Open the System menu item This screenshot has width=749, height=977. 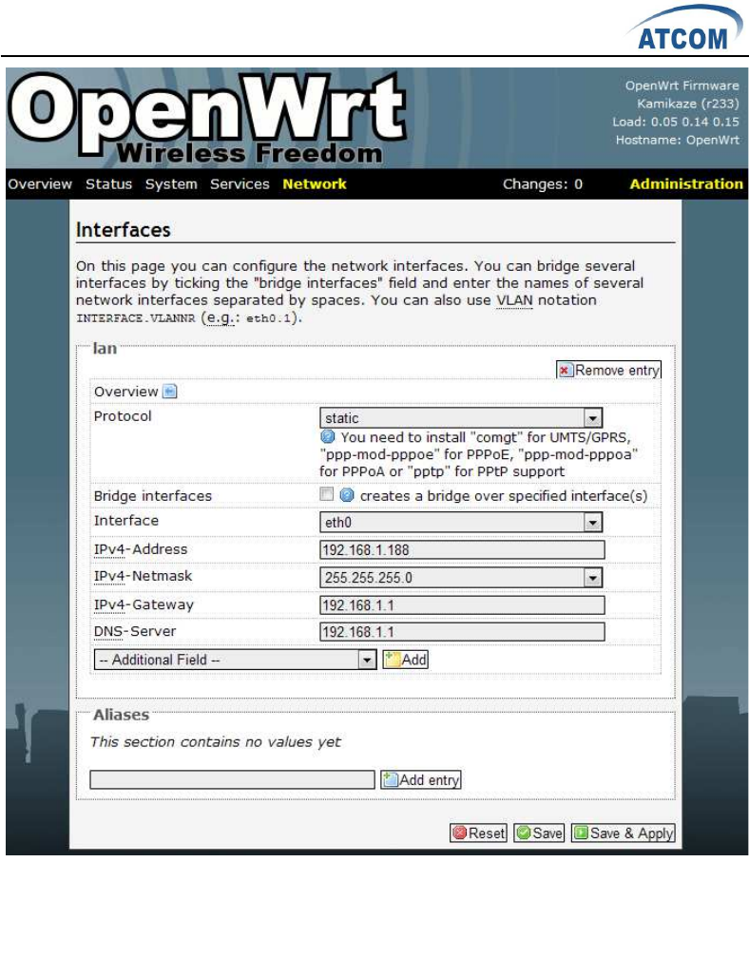point(171,184)
